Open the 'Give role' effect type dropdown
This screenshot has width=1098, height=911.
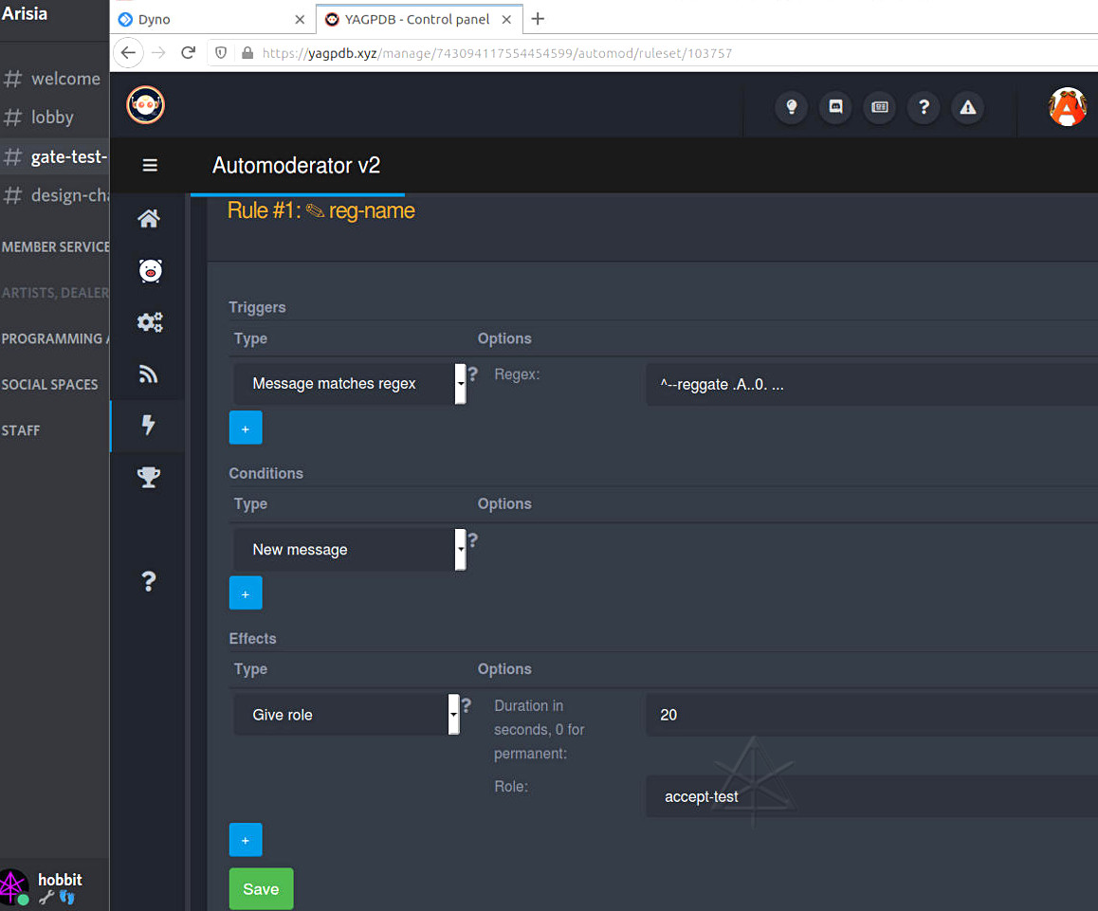(346, 715)
